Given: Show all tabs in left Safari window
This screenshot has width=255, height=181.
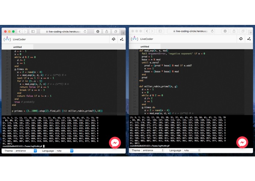Looking at the screenshot, I should click(x=116, y=32).
